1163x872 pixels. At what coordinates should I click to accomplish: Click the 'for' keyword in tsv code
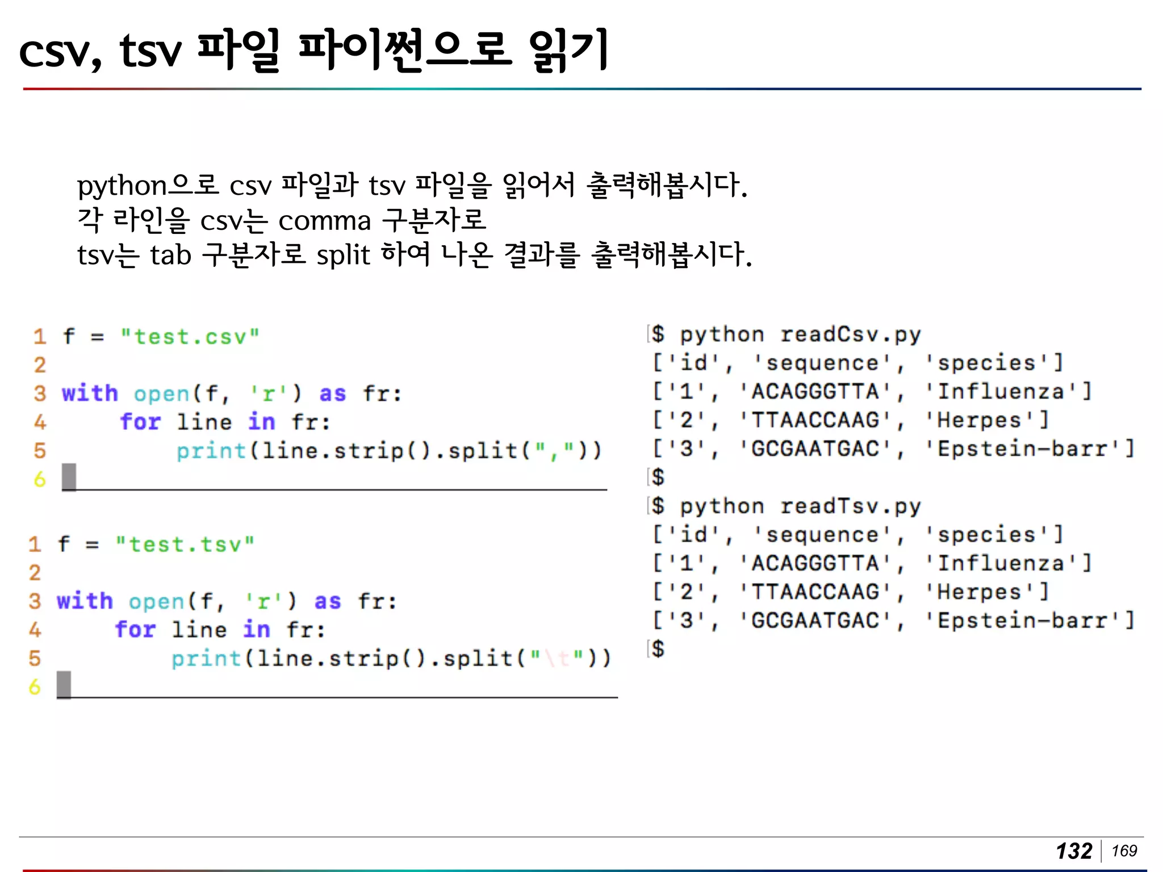tap(135, 630)
